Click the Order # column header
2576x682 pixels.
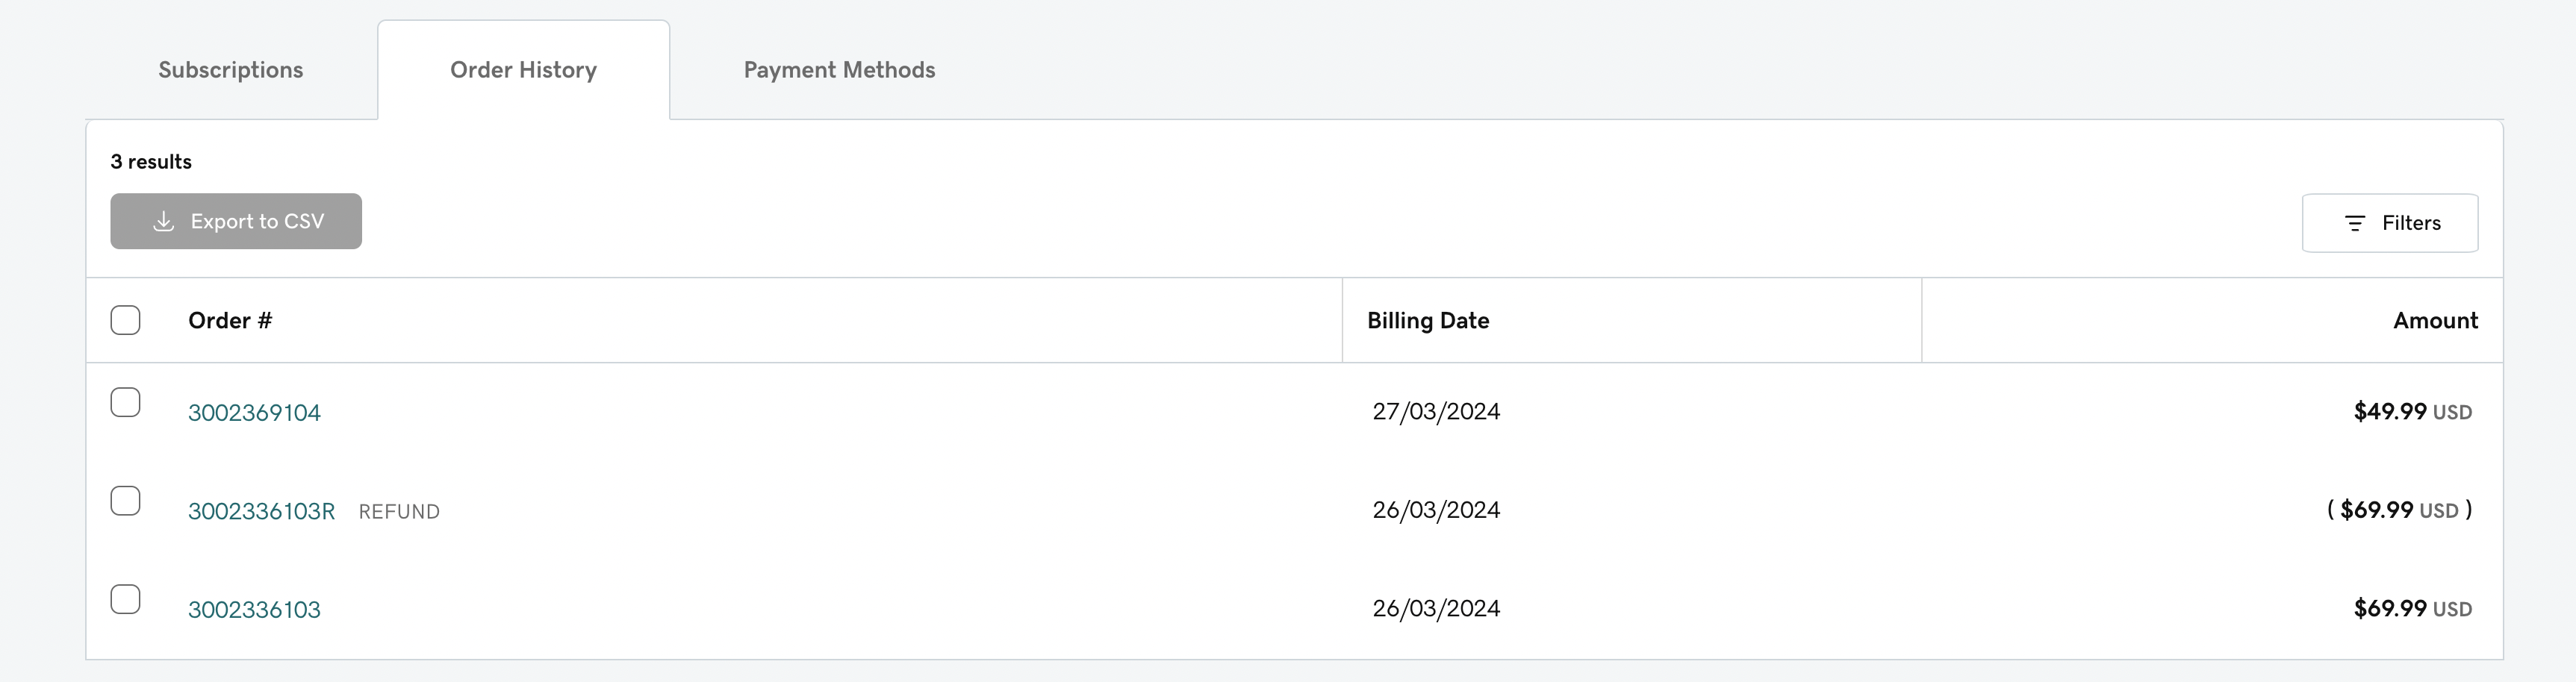coord(230,320)
